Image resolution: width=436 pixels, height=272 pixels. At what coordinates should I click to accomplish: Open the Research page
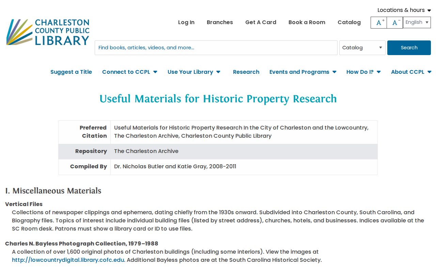point(246,72)
